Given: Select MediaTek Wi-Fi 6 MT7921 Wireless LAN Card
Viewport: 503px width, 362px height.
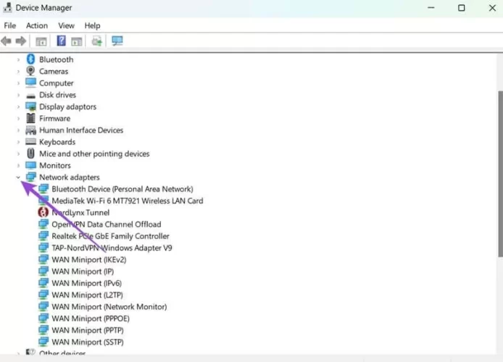Looking at the screenshot, I should click(127, 201).
